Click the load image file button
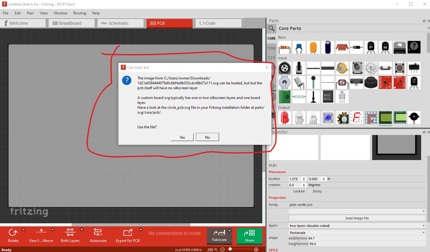Image resolution: width=430 pixels, height=252 pixels. (x=357, y=218)
